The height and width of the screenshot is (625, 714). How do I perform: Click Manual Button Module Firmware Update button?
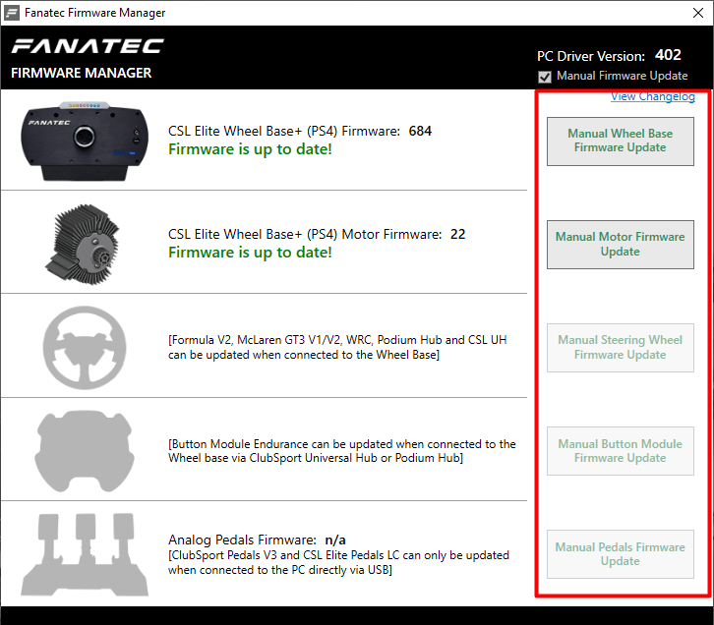tap(621, 451)
